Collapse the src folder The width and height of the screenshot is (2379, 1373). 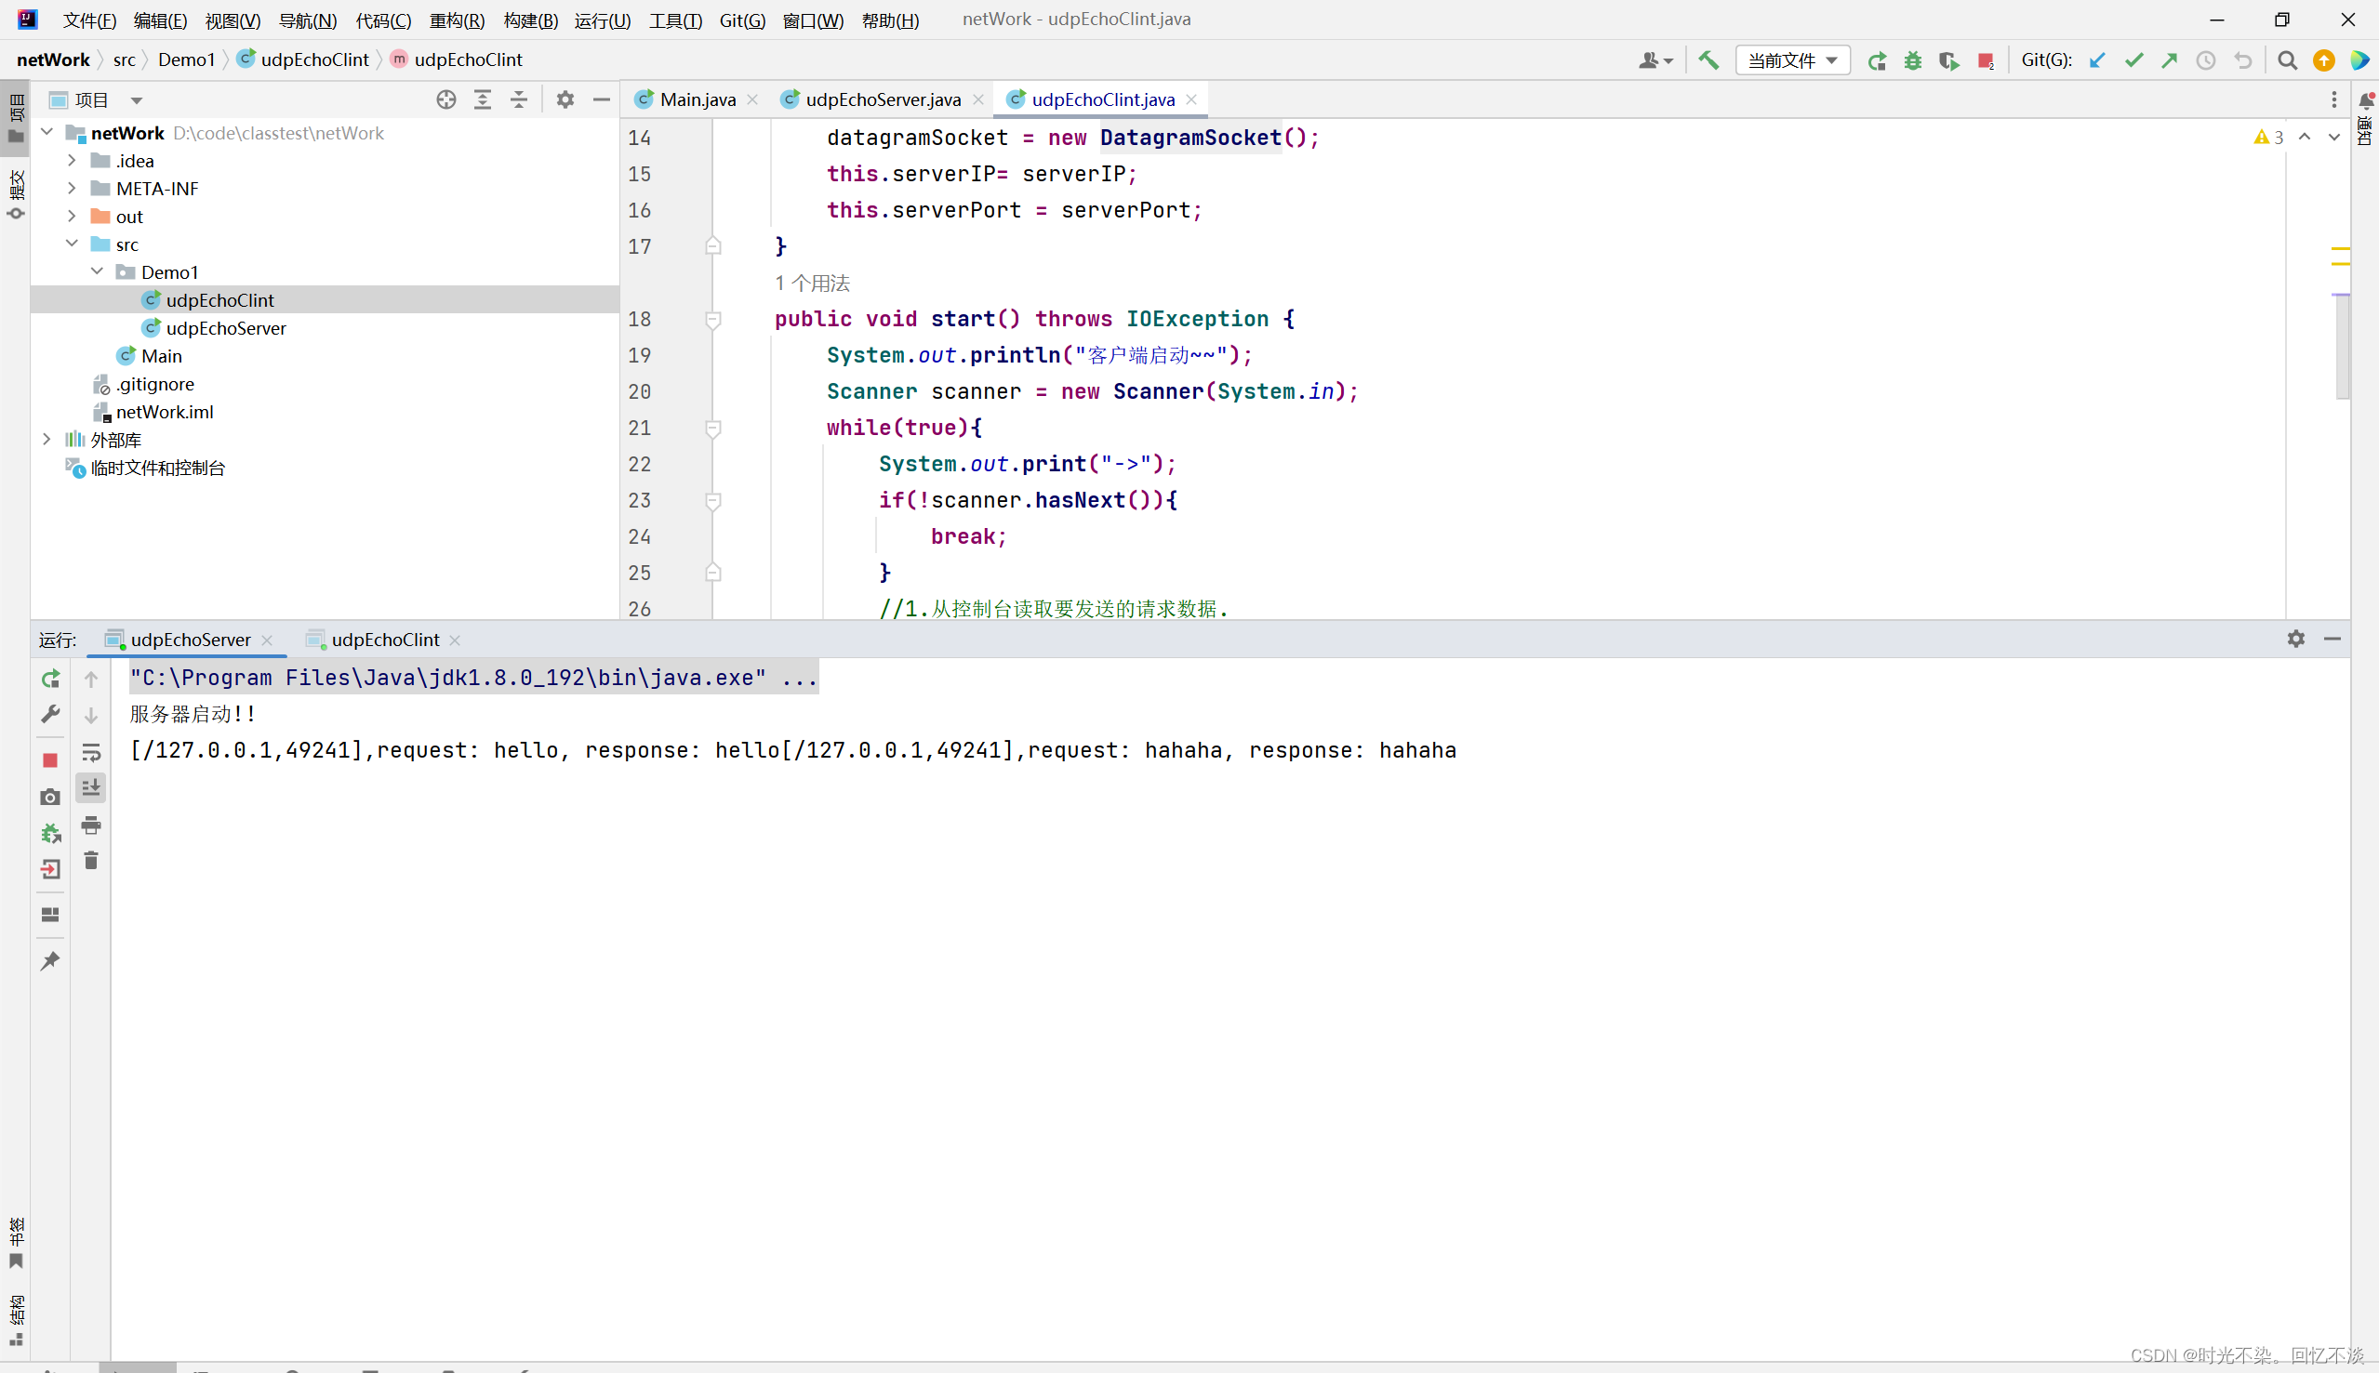[x=72, y=244]
